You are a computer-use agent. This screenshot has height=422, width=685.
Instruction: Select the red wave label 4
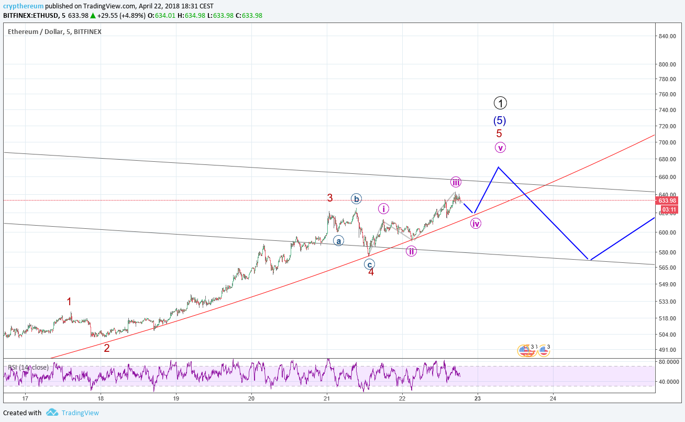click(x=371, y=272)
